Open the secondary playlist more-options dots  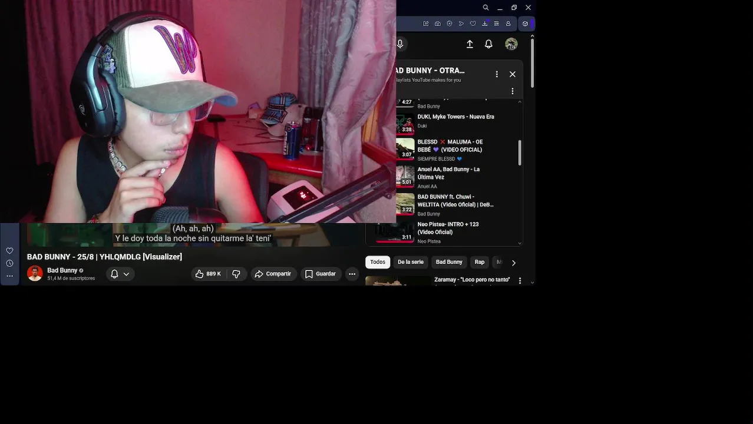coord(513,91)
